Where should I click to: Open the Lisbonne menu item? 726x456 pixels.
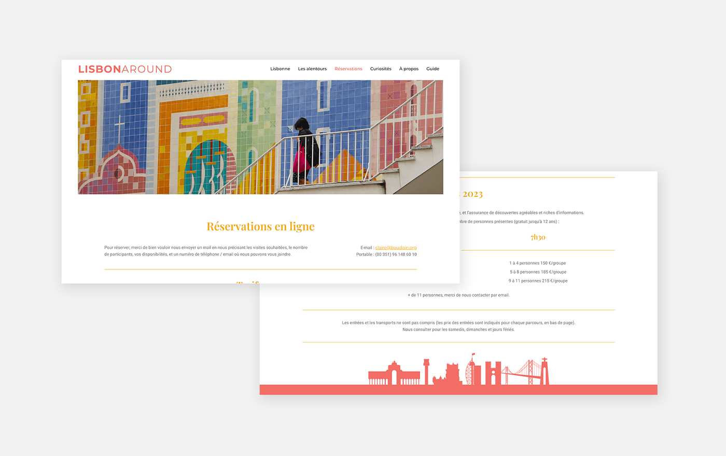click(x=280, y=69)
